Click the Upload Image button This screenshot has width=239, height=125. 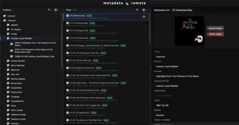tap(215, 28)
